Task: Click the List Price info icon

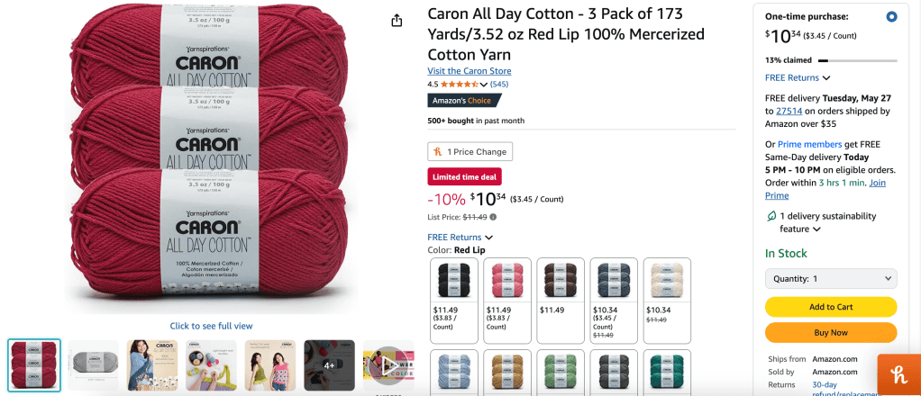Action: 493,217
